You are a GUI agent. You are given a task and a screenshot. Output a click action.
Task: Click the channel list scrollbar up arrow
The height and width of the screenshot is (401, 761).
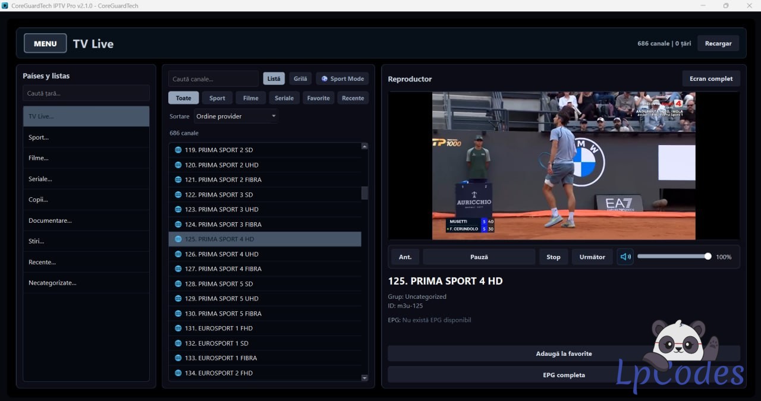[x=364, y=146]
